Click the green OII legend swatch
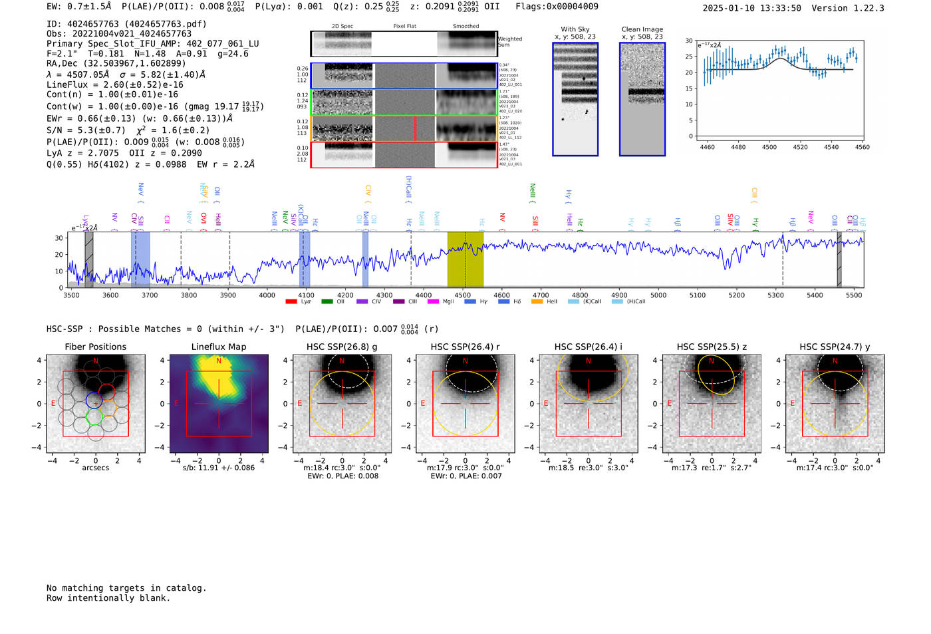 (x=327, y=301)
